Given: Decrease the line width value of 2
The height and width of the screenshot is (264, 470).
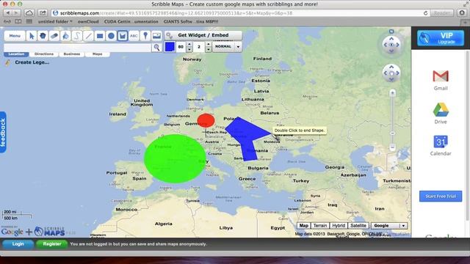Looking at the screenshot, I should (209, 49).
